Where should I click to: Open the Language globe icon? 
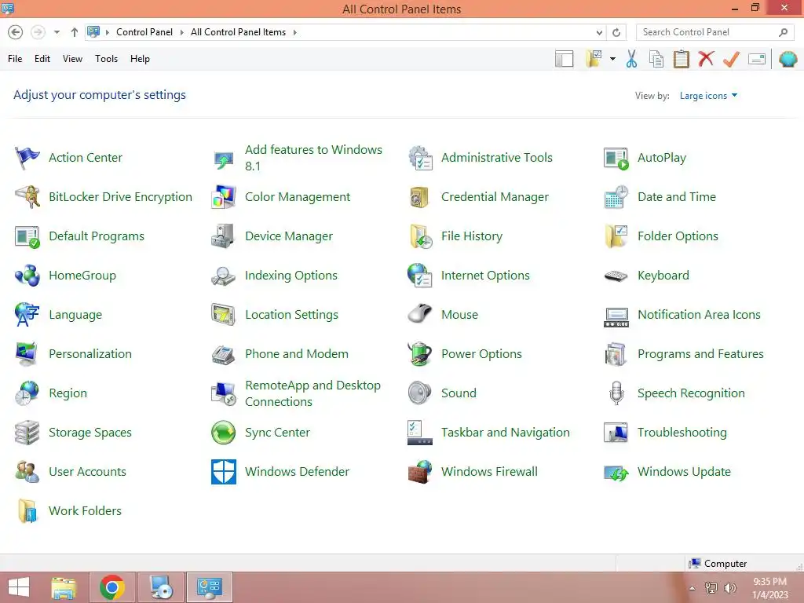coord(27,315)
